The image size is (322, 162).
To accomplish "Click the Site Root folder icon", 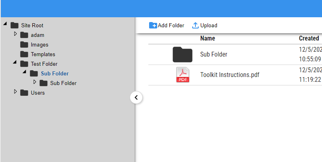I will [15, 25].
